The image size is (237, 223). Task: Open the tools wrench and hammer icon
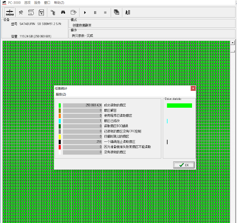coord(21,12)
